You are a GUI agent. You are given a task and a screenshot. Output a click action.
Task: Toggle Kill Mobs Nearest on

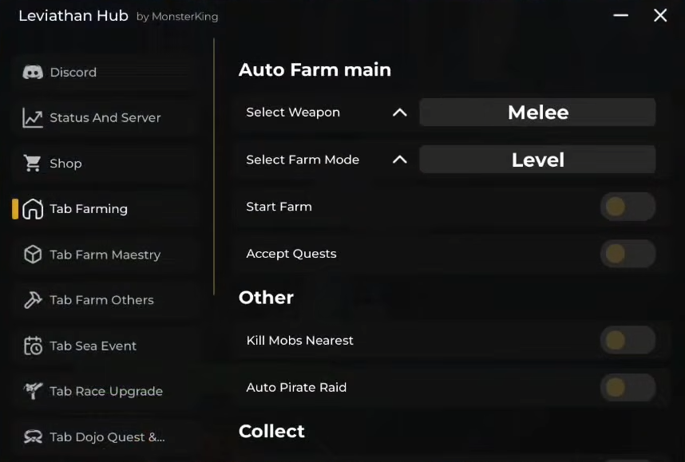click(x=627, y=341)
